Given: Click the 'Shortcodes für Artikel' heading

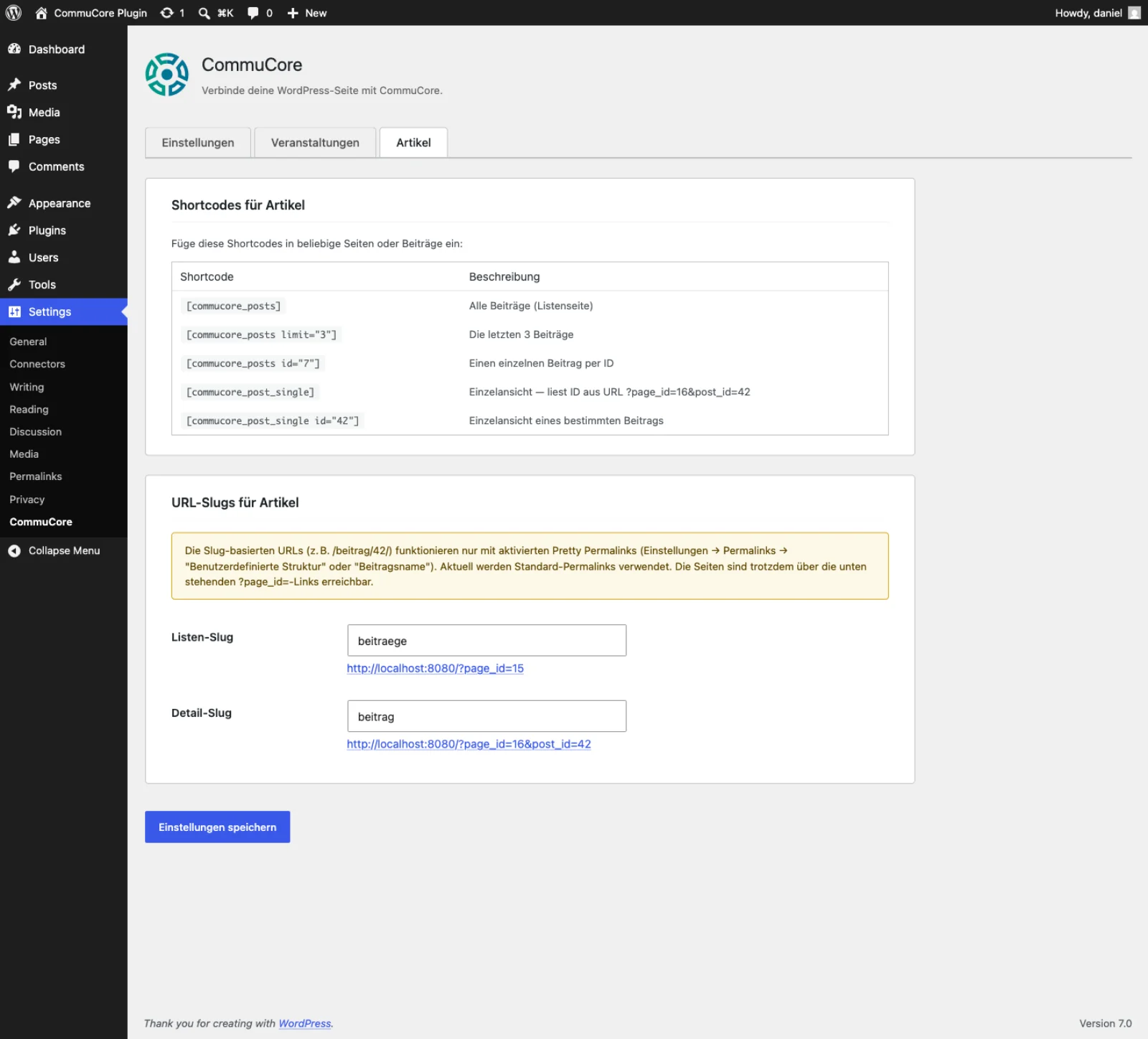Looking at the screenshot, I should 238,205.
